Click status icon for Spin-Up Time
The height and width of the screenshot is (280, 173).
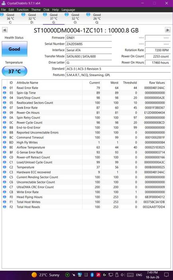(4, 93)
